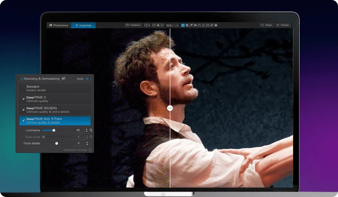Screen dimensions: 338x197
Task: Click the star icon on the Denoising palette
Action: coord(87,79)
